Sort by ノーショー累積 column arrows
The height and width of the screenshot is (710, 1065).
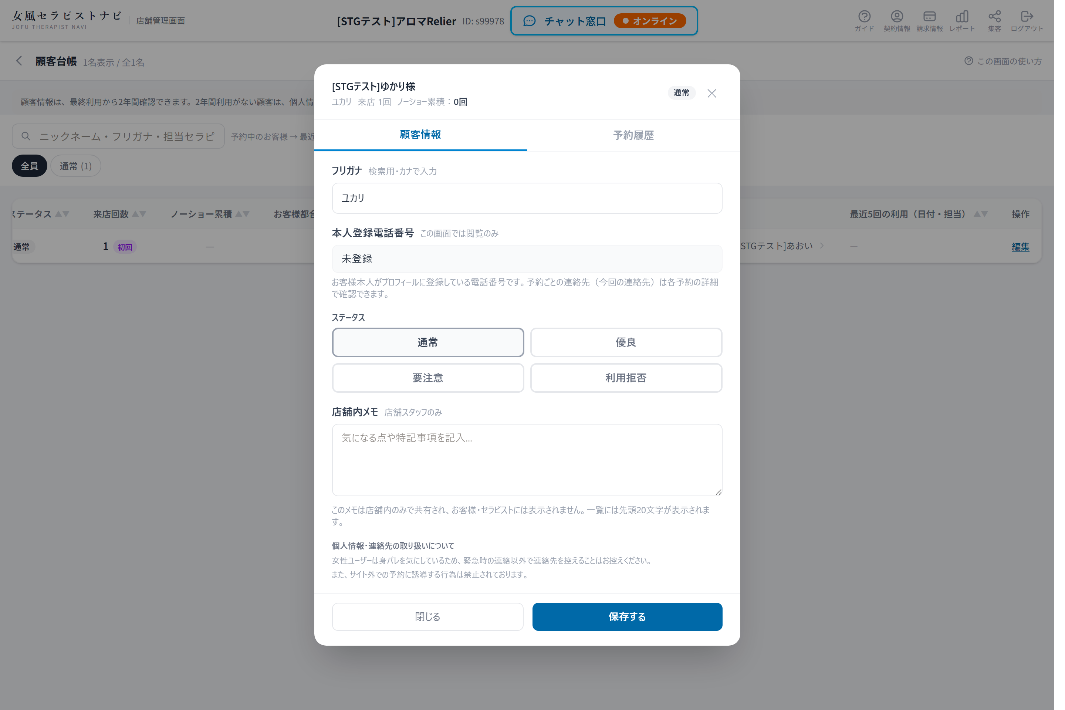coord(243,214)
